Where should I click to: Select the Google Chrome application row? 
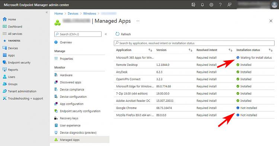(194, 108)
